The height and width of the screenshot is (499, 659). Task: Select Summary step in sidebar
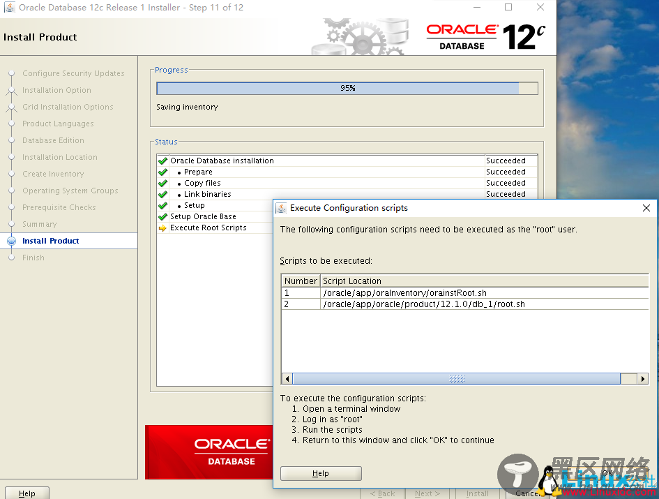40,224
